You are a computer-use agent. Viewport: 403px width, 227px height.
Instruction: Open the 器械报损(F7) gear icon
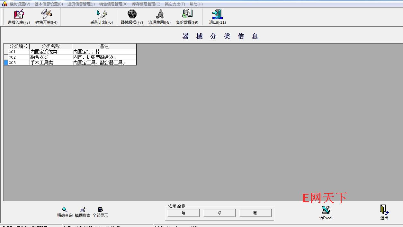point(132,17)
